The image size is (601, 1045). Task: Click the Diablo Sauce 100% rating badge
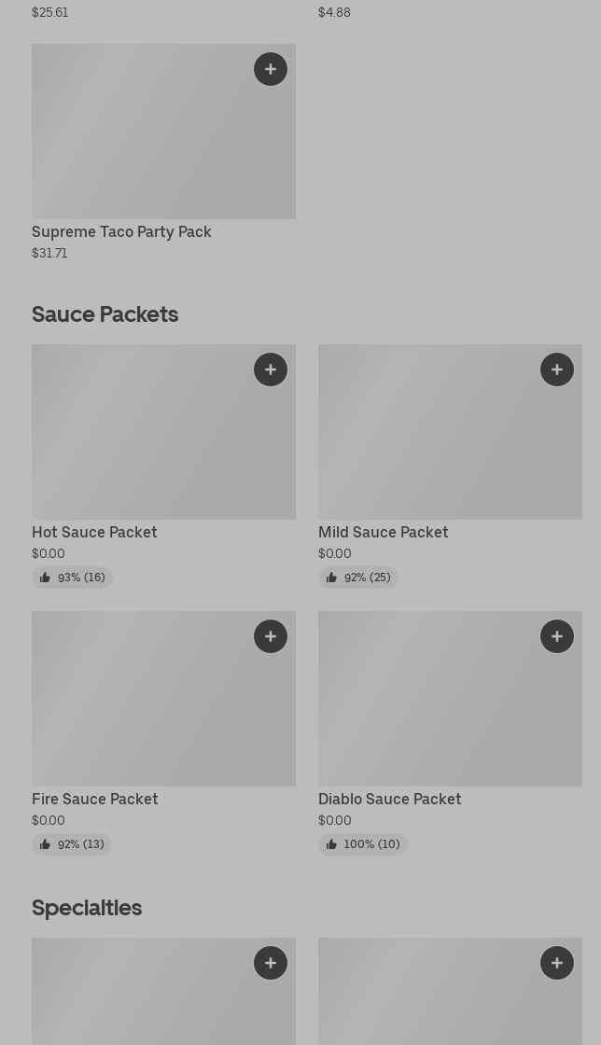362,844
